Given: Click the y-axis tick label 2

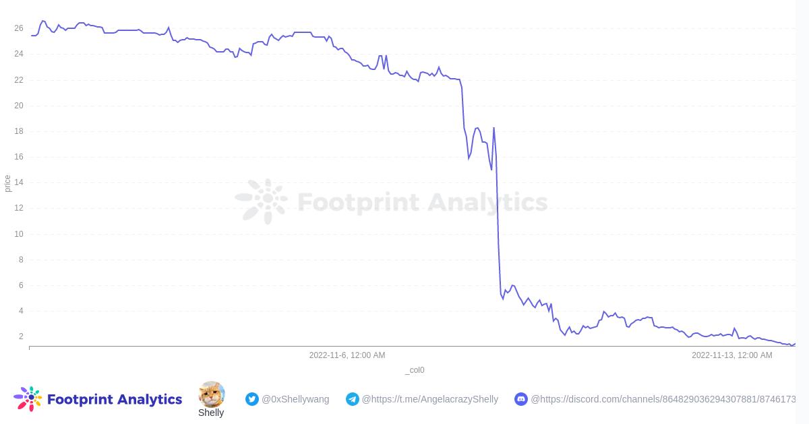Looking at the screenshot, I should coord(21,337).
